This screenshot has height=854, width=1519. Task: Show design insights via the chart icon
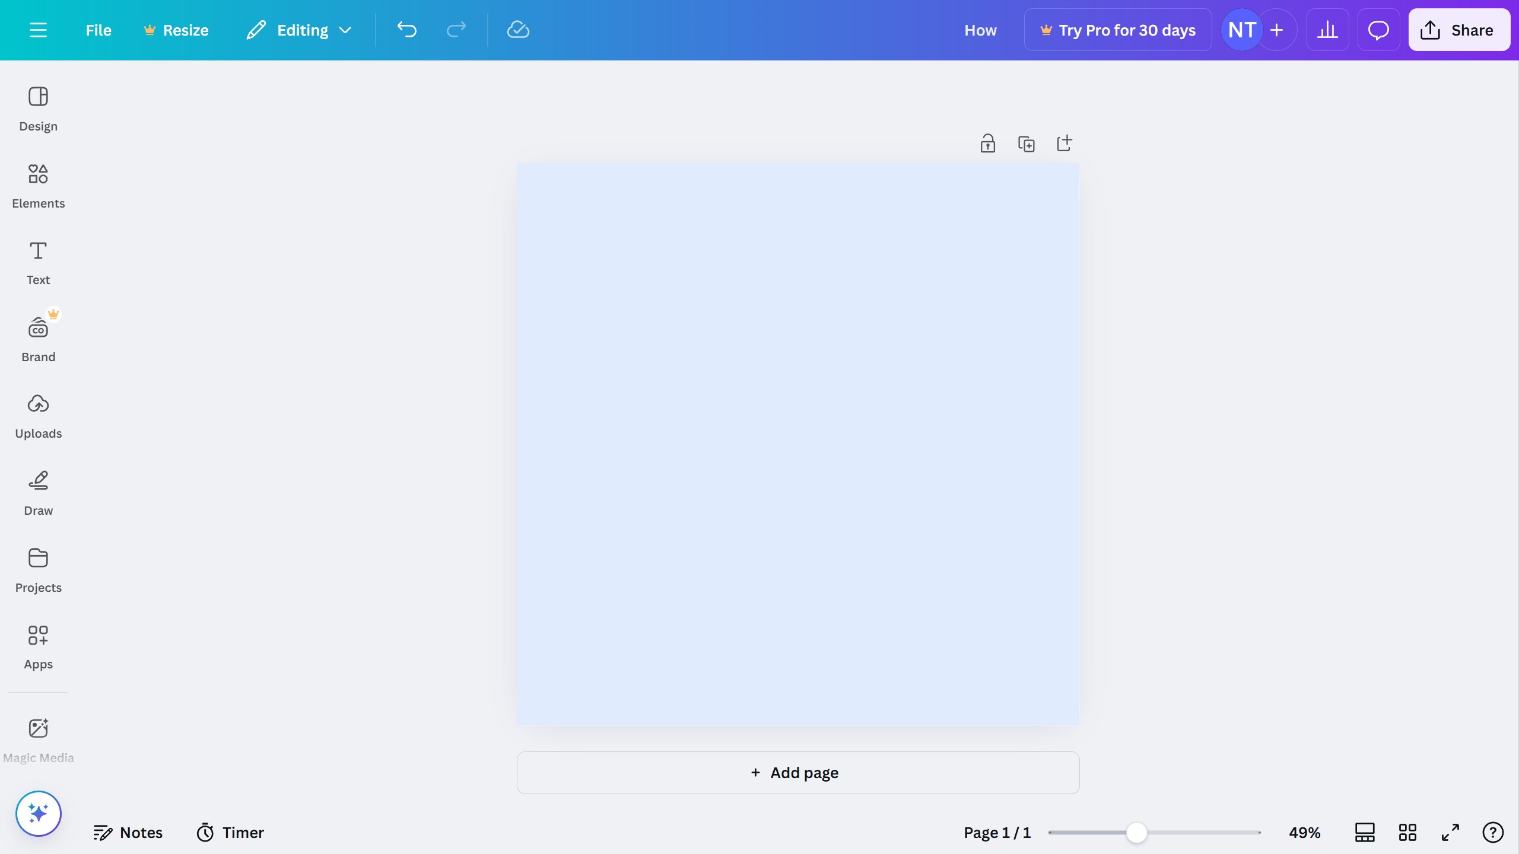[1327, 30]
